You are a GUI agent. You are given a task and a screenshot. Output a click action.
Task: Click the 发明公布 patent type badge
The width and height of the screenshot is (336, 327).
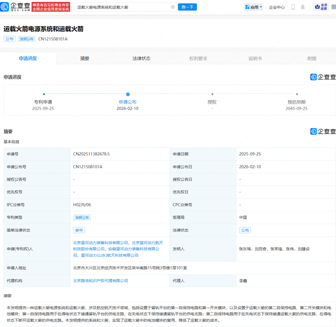click(x=82, y=217)
